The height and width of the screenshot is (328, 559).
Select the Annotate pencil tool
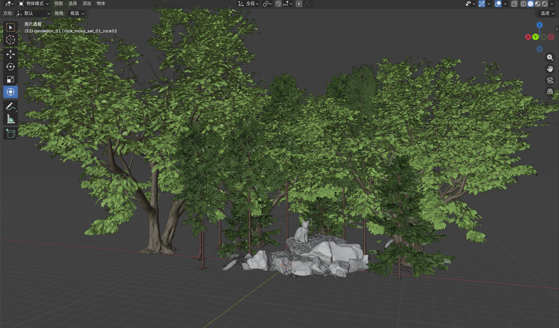tap(10, 106)
